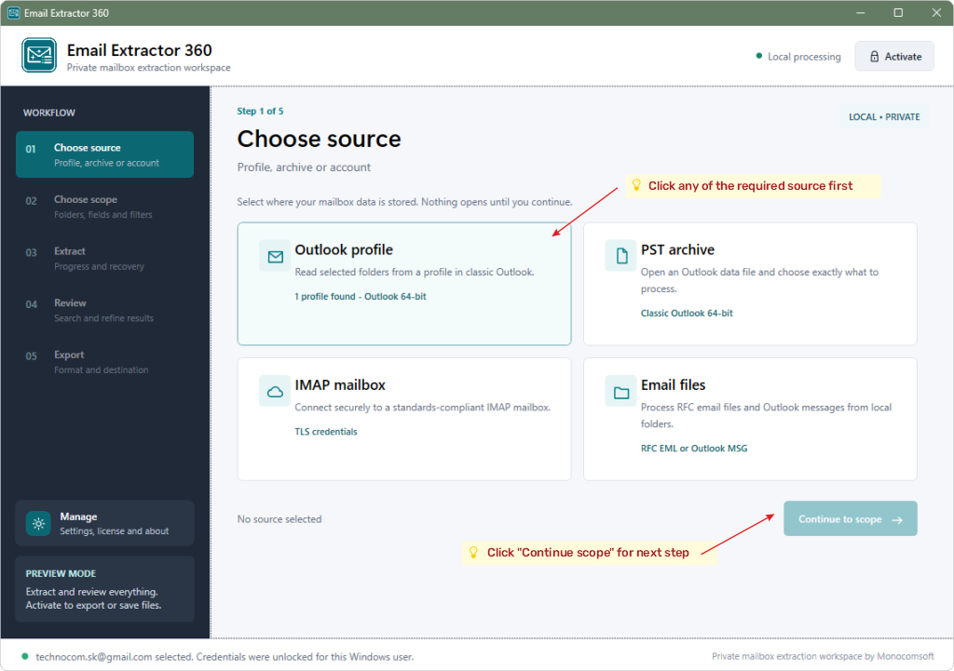Image resolution: width=954 pixels, height=671 pixels.
Task: Click 'Local processing' indicator text
Action: coord(804,57)
